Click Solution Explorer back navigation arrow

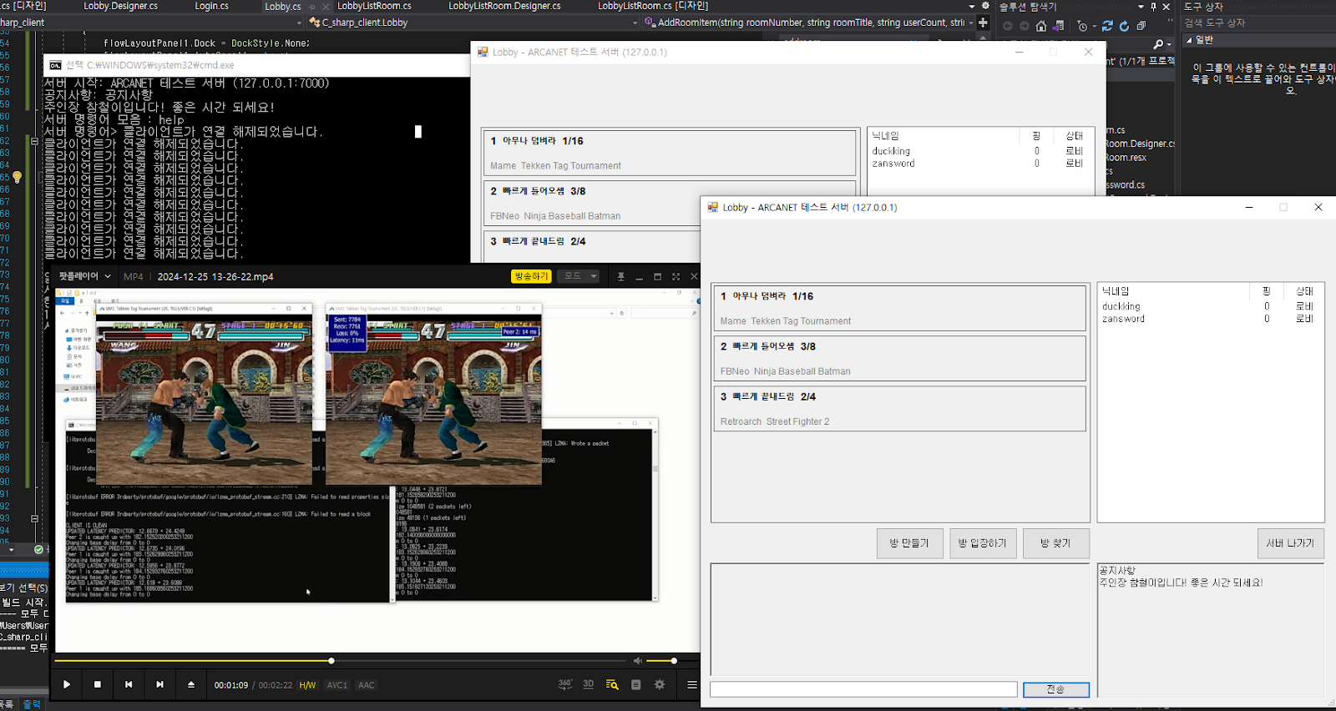pos(1008,26)
